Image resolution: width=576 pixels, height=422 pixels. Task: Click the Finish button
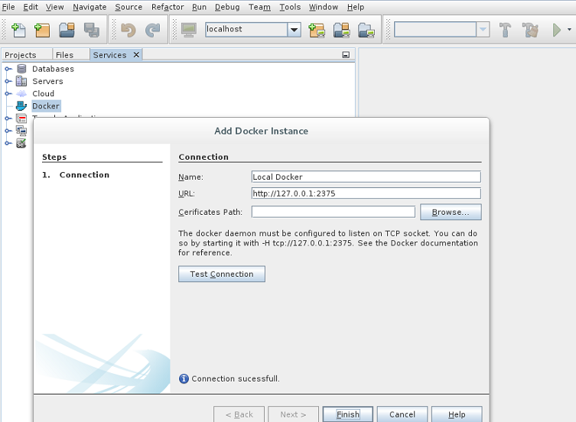[348, 414]
